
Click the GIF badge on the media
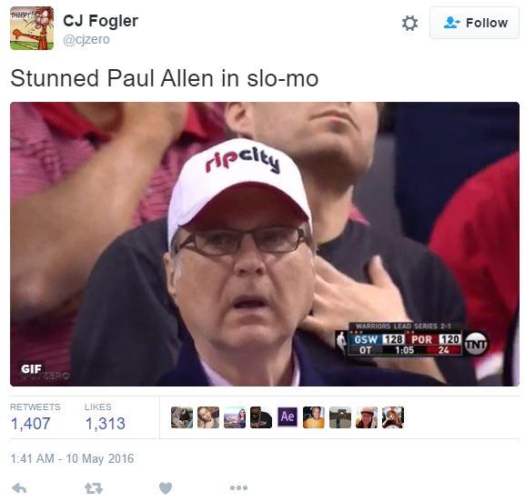31,369
